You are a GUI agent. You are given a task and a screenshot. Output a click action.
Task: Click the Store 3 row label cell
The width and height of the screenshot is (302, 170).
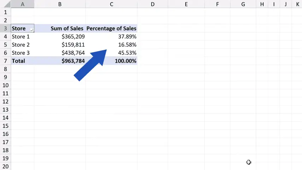(21, 53)
